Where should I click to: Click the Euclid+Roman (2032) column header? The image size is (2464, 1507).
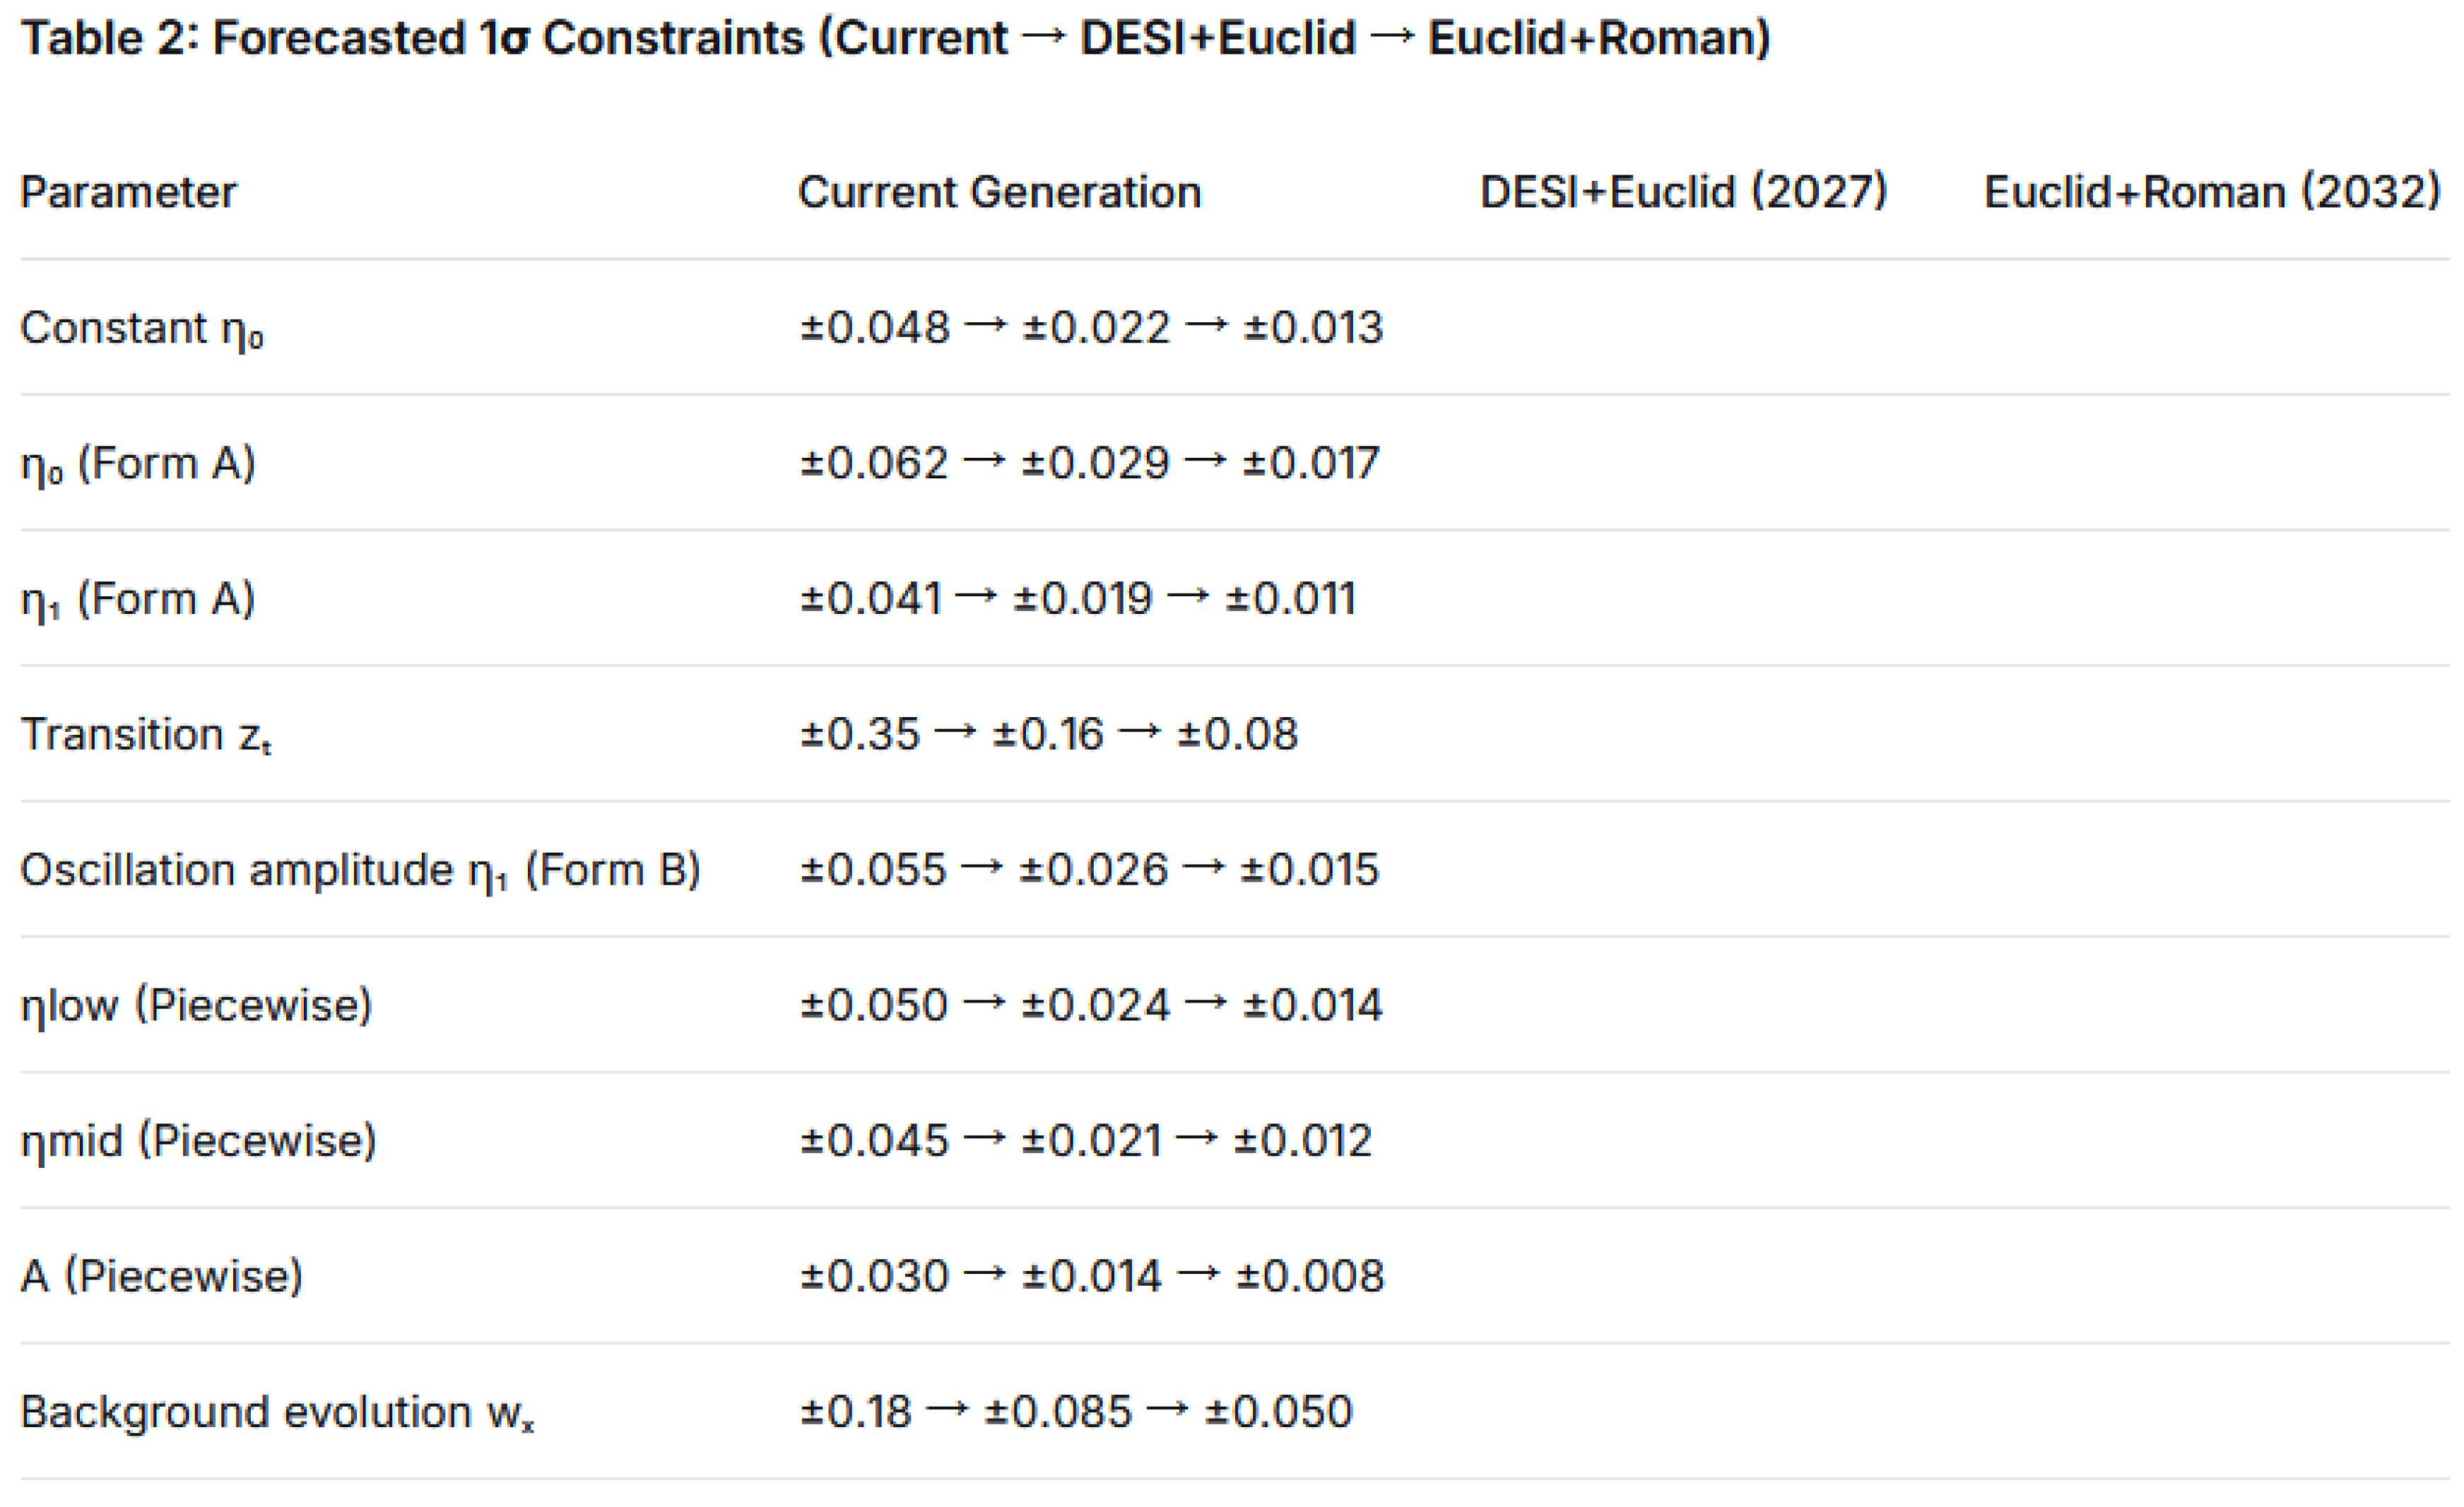coord(2212,192)
